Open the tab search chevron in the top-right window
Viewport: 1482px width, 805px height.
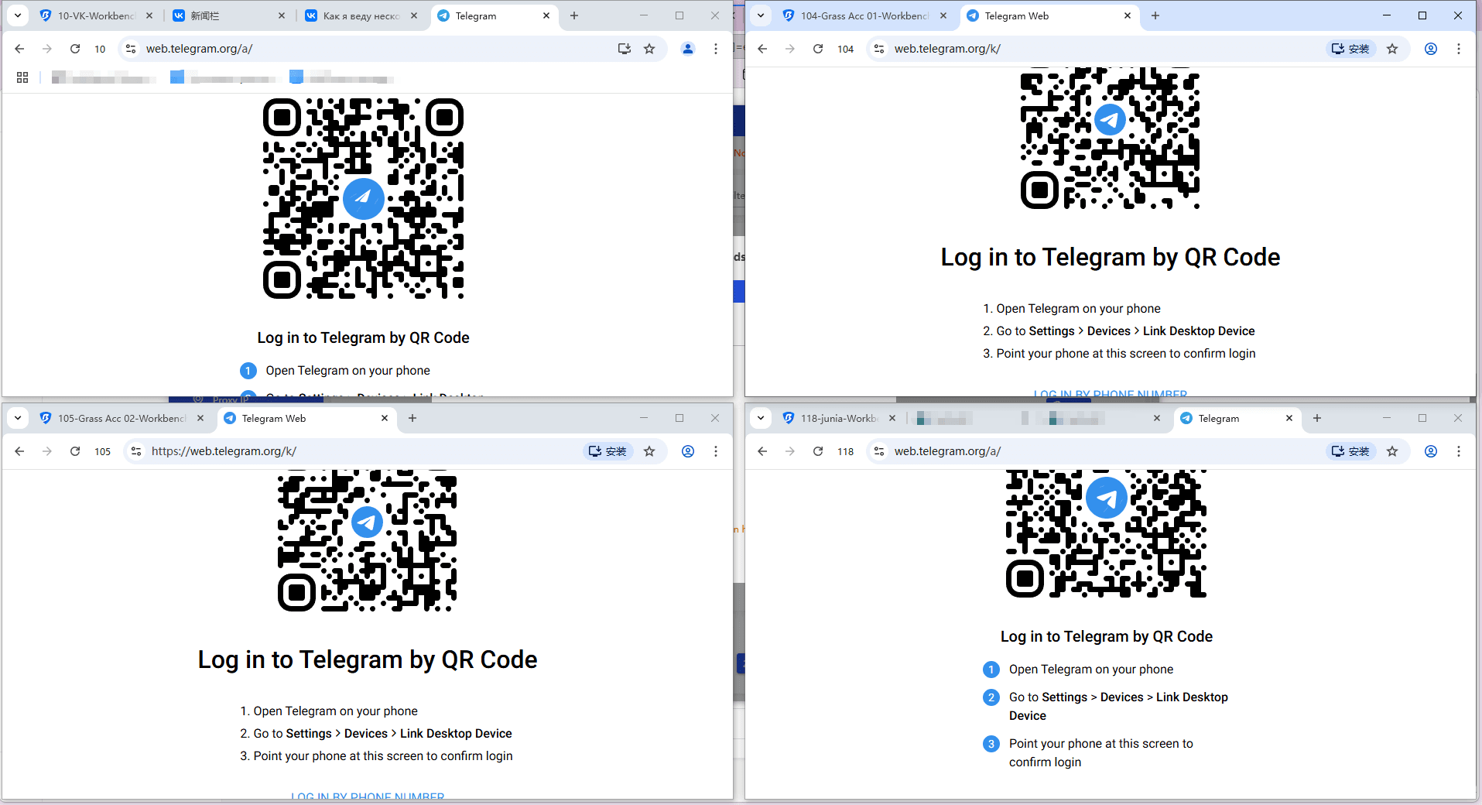760,15
